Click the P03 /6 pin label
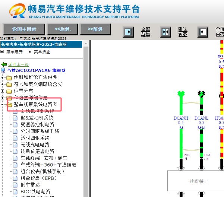The height and width of the screenshot is (197, 224). [186, 157]
